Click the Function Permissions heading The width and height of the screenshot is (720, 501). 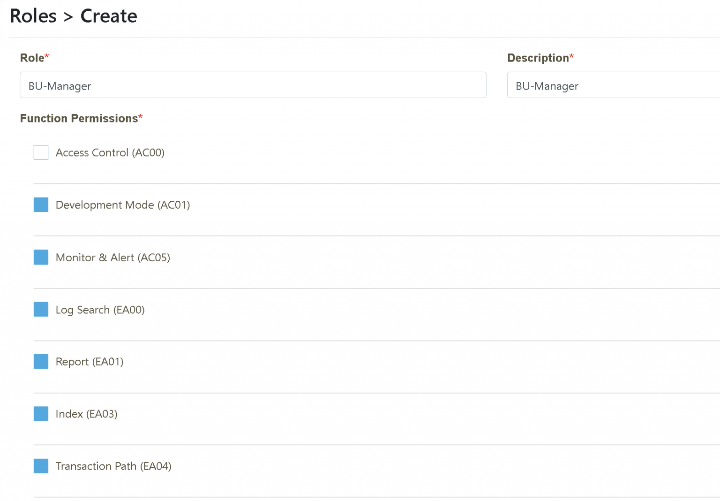point(79,118)
